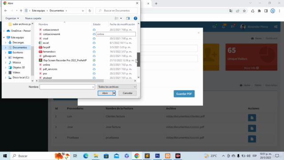
Task: Select the excel spreadsheet file
Action: coord(46,43)
